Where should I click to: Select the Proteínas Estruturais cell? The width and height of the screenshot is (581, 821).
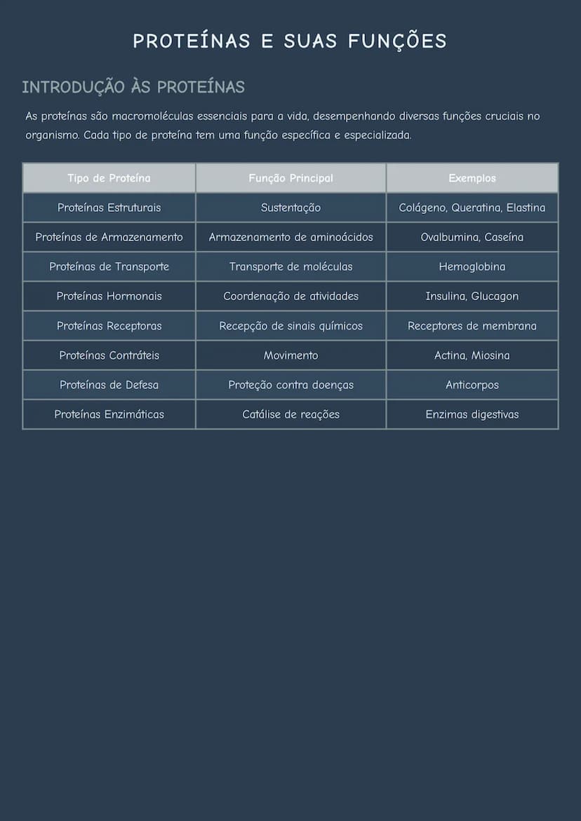click(x=109, y=208)
